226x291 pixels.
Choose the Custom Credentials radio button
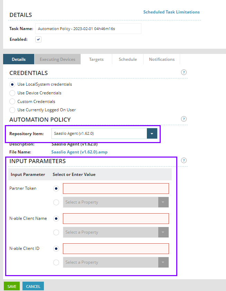click(12, 102)
